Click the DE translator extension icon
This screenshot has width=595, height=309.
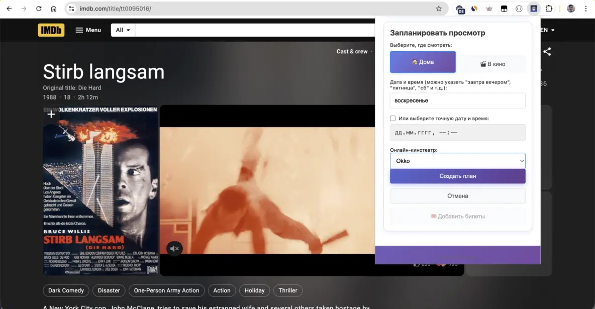(460, 9)
